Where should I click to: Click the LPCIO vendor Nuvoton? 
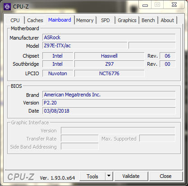coord(58,73)
